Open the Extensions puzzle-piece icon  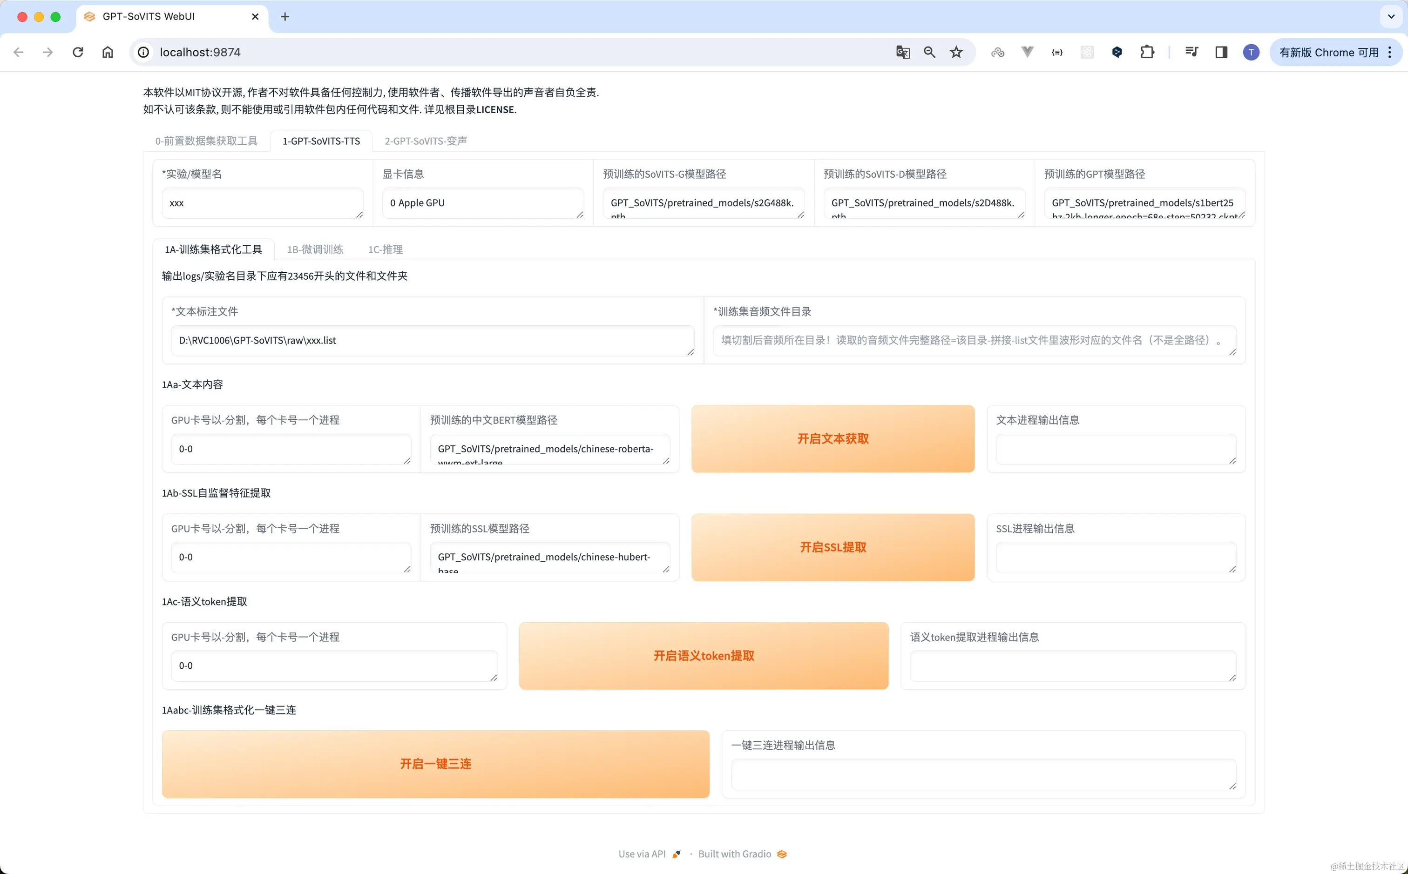(x=1147, y=52)
